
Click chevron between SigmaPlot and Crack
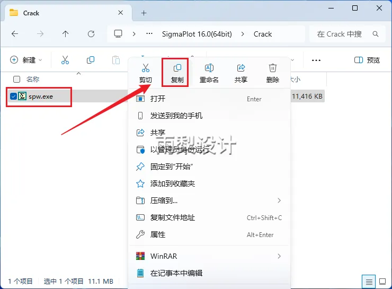click(243, 34)
